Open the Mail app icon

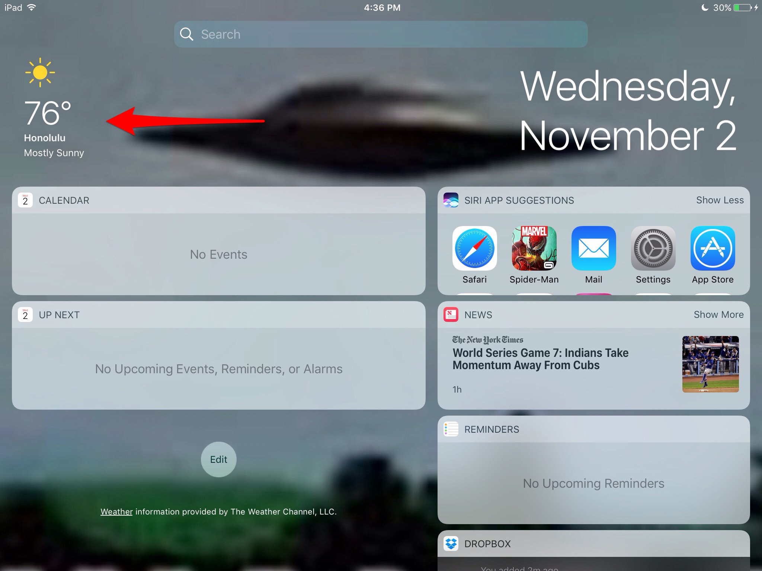click(593, 248)
